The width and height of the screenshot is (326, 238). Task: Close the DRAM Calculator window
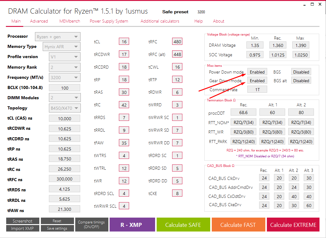(x=320, y=4)
